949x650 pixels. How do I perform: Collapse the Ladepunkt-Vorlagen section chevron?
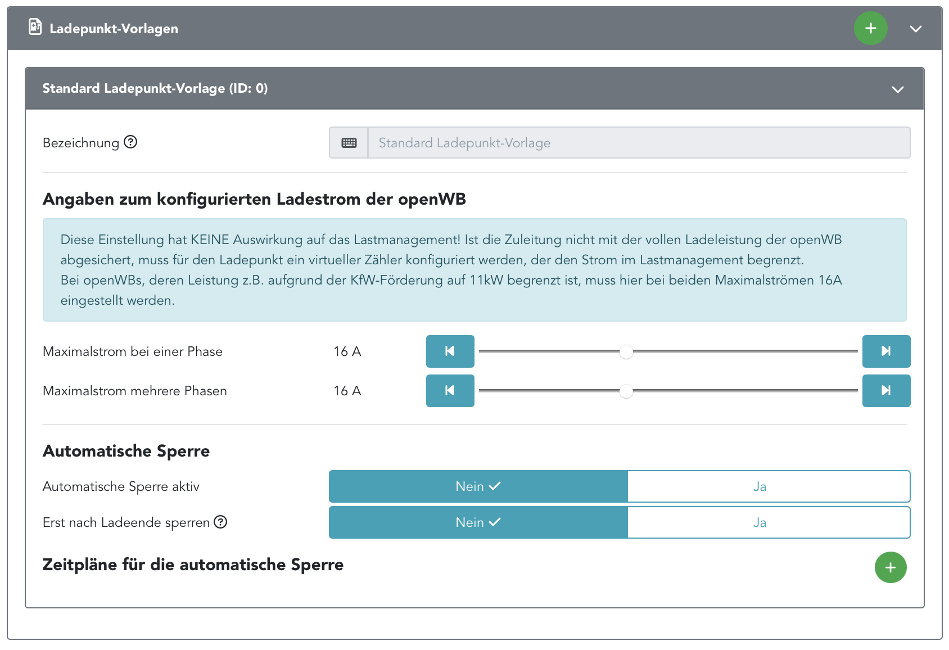point(915,29)
